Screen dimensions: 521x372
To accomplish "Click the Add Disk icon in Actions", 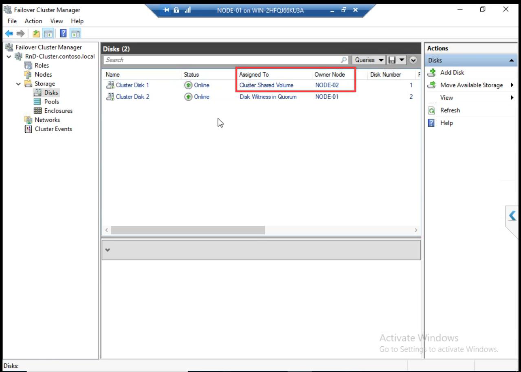I will 432,73.
